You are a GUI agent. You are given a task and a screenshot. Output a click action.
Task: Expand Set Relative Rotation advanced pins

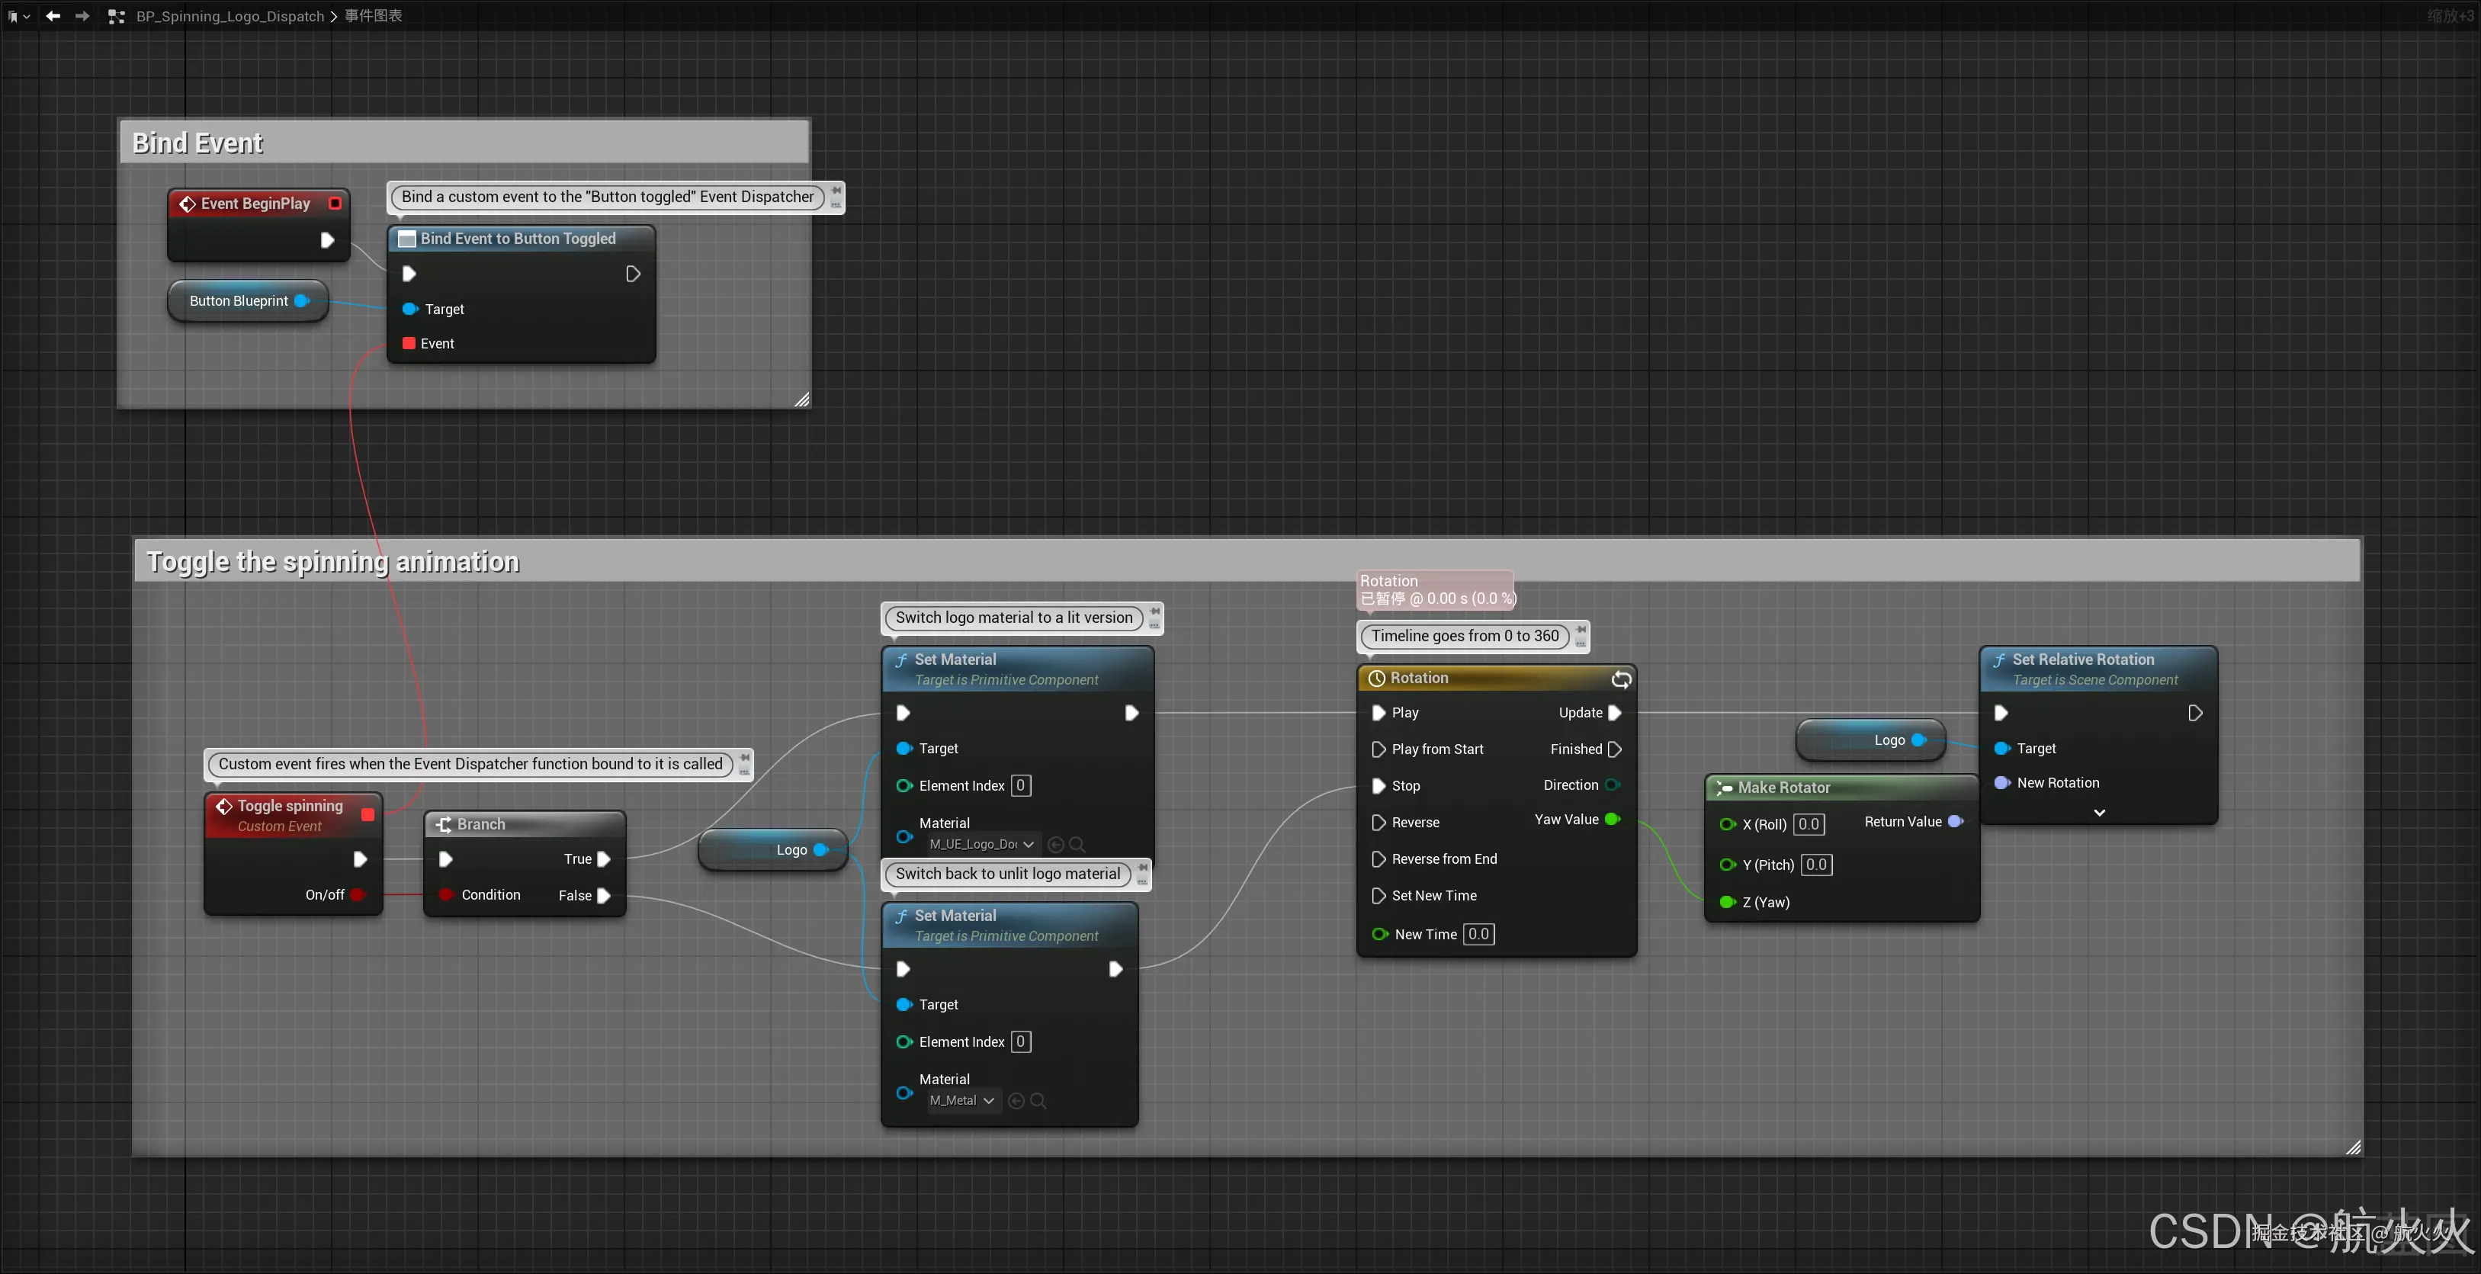pos(2099,813)
